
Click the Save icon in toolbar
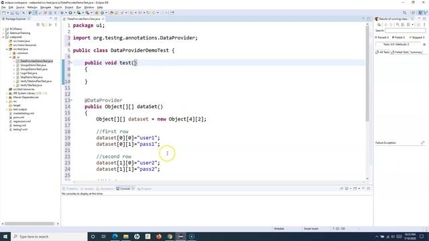[12, 13]
